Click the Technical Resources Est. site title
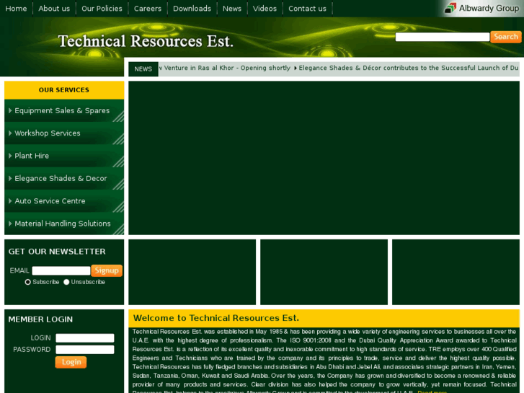Viewport: 524px width, 393px height. 146,42
